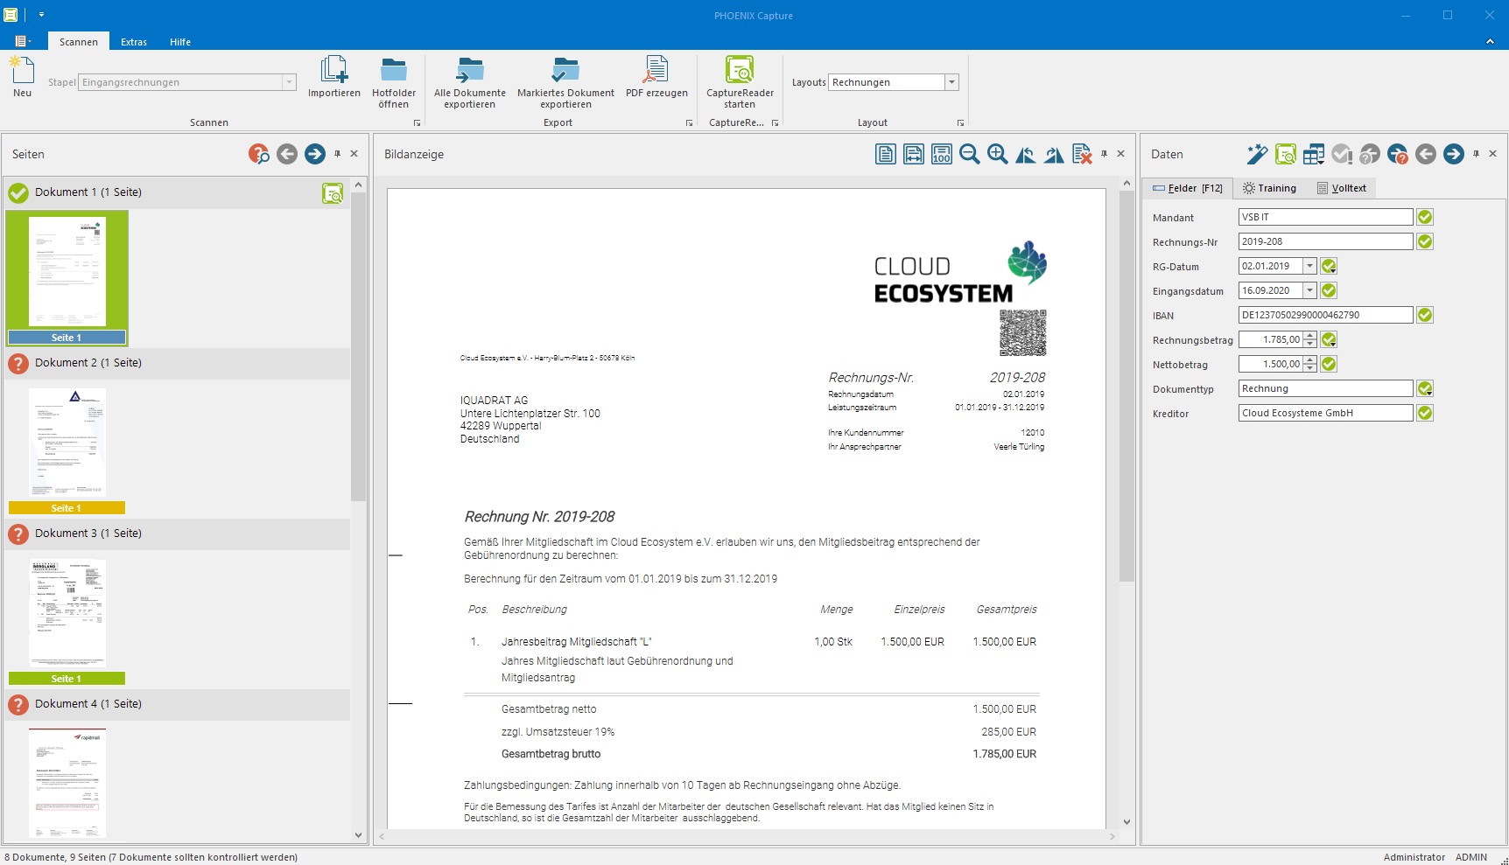This screenshot has width=1509, height=865.
Task: Increase Rechnungsbetrag with the stepper arrows
Action: [1309, 336]
